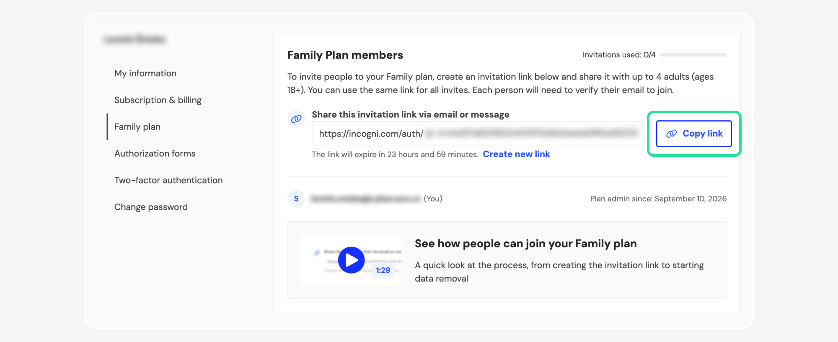The image size is (838, 342).
Task: Go to Subscription & billing
Action: (x=158, y=100)
